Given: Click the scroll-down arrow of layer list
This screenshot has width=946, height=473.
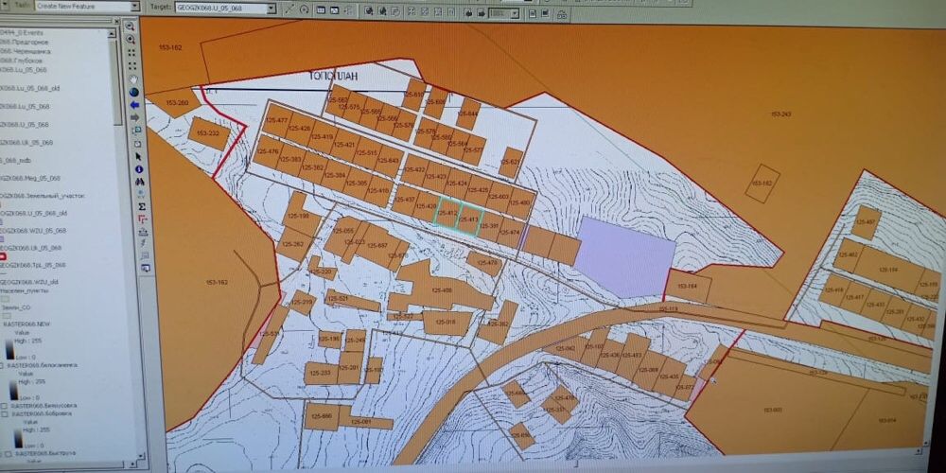Looking at the screenshot, I should pyautogui.click(x=139, y=456).
